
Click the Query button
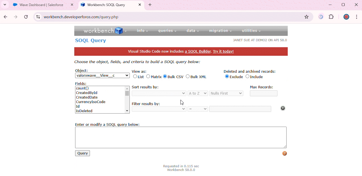click(83, 153)
